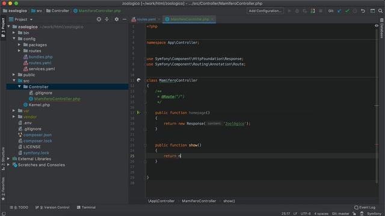The height and width of the screenshot is (216, 385).
Task: Expand External Libraries node
Action: tap(9, 158)
